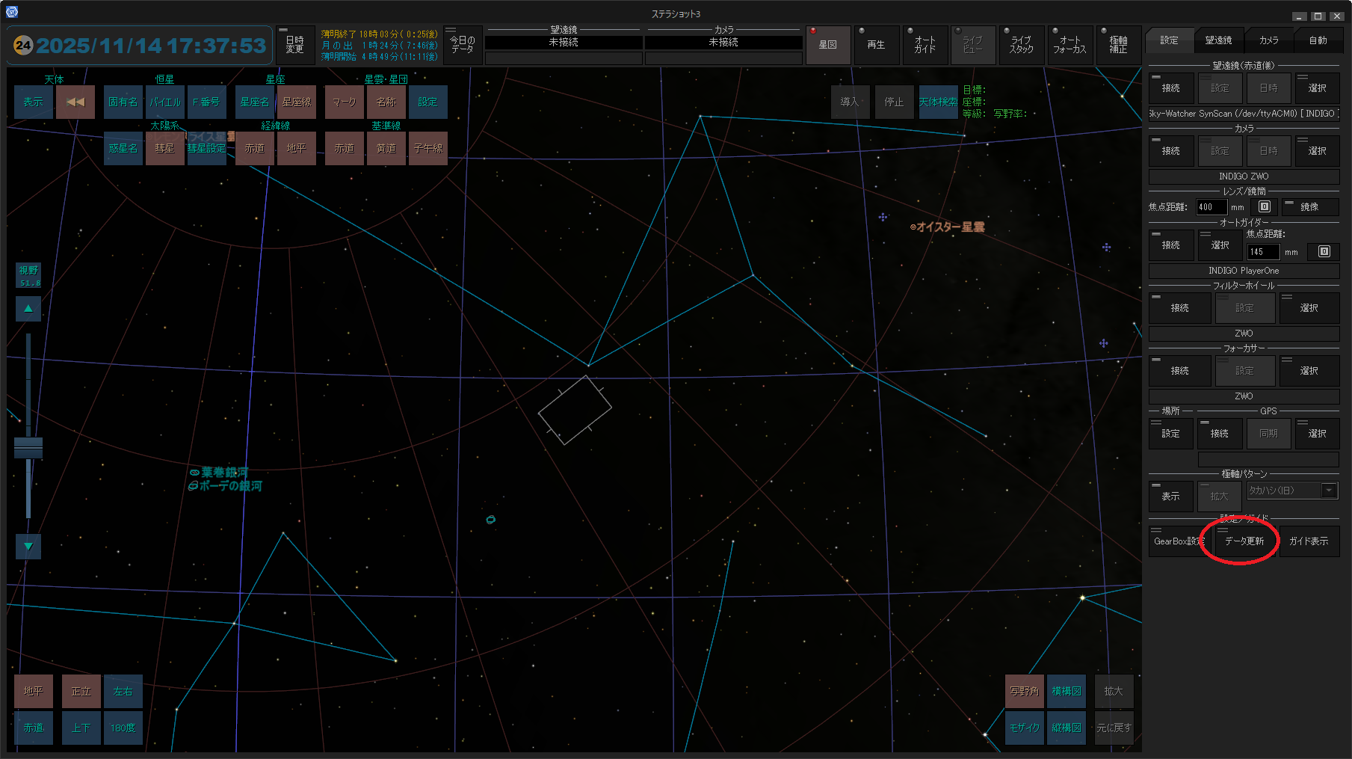Click the field-of-view slider handle
This screenshot has width=1352, height=759.
[28, 448]
